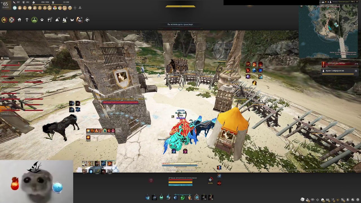Screen dimensions: 361x203
Task: Click the EXP party bonus icon
Action: pos(65,20)
